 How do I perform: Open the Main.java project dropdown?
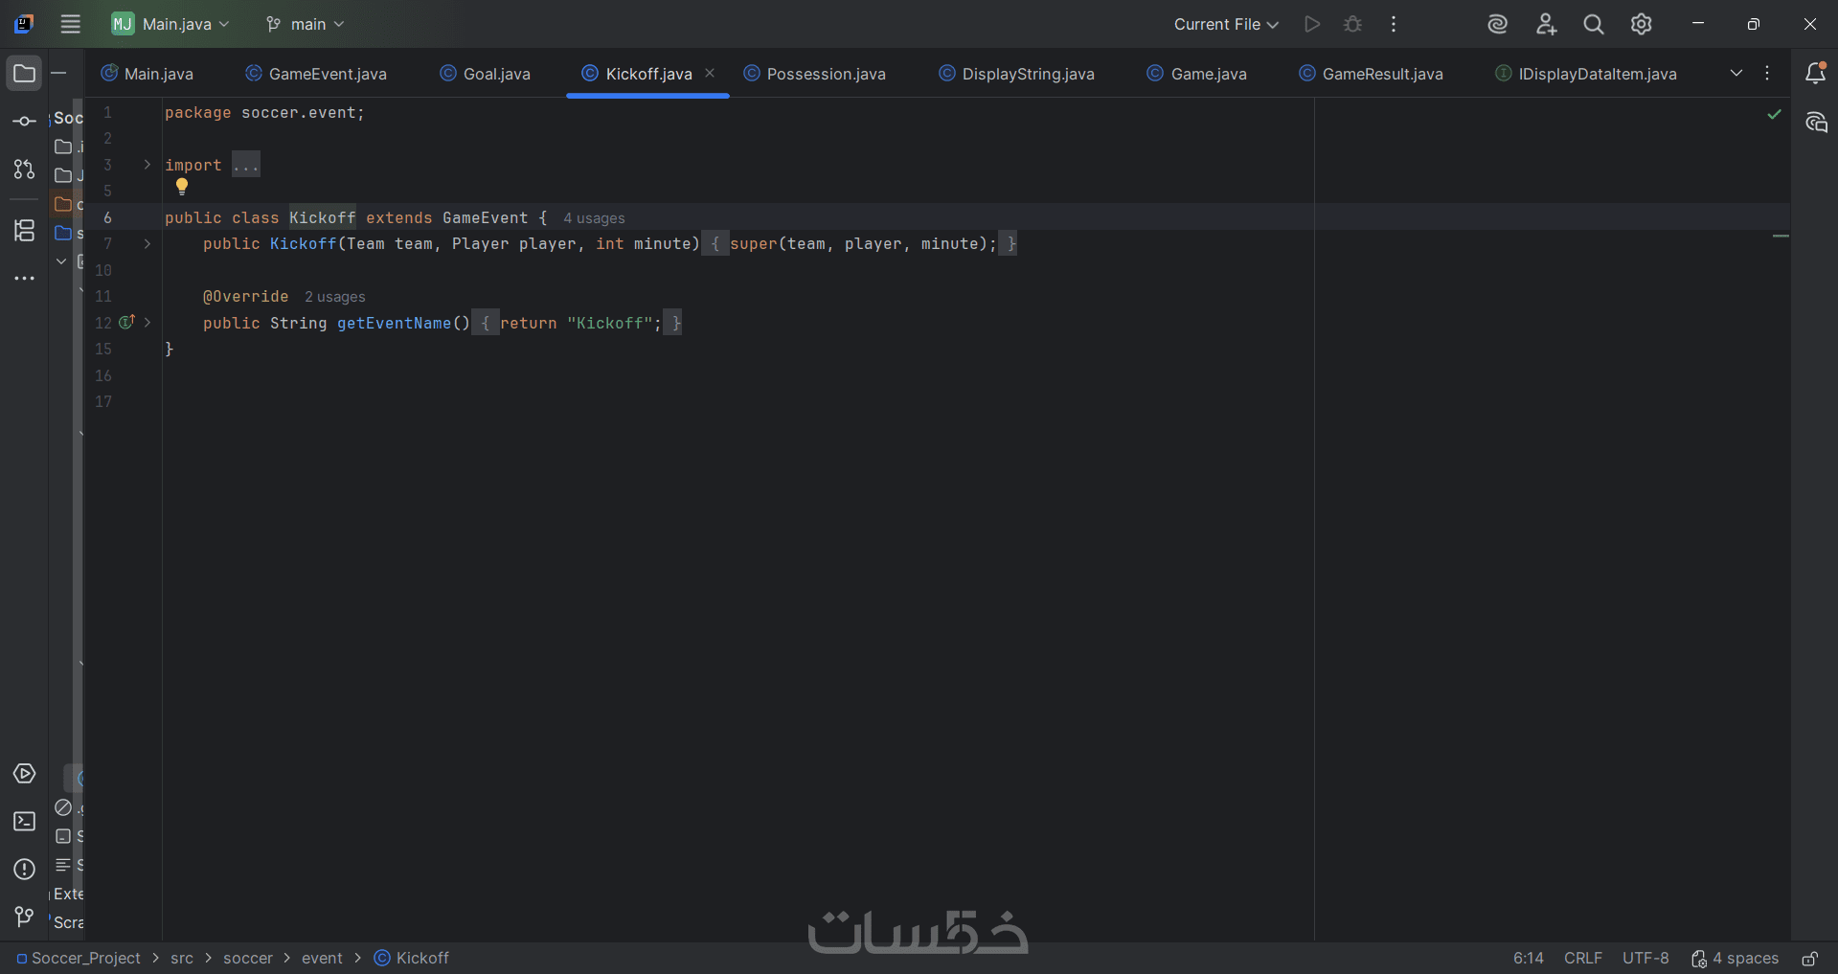[170, 24]
